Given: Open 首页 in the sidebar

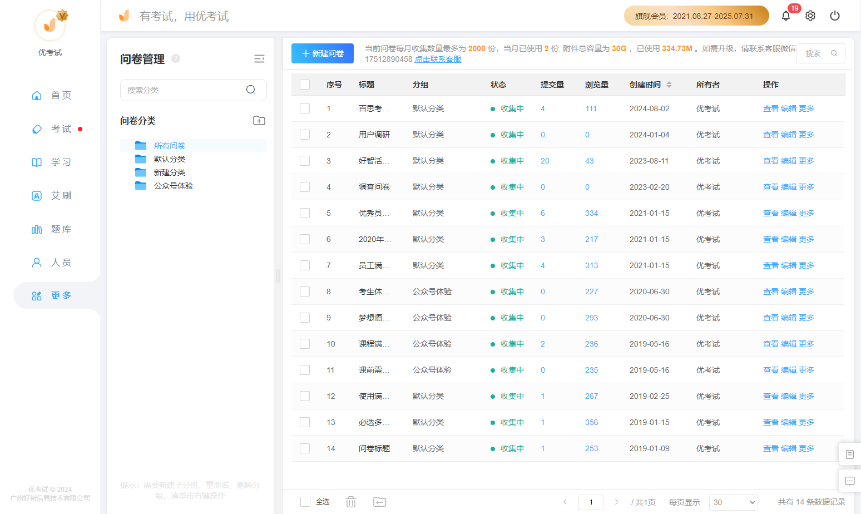Looking at the screenshot, I should 51,95.
